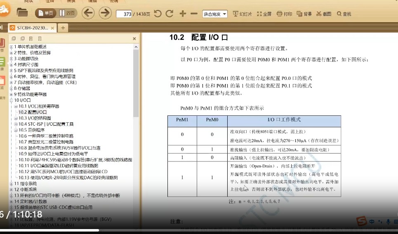The width and height of the screenshot is (398, 234).
Task: Expand outline item 2 特性、价格及管脚
Action: 11,53
